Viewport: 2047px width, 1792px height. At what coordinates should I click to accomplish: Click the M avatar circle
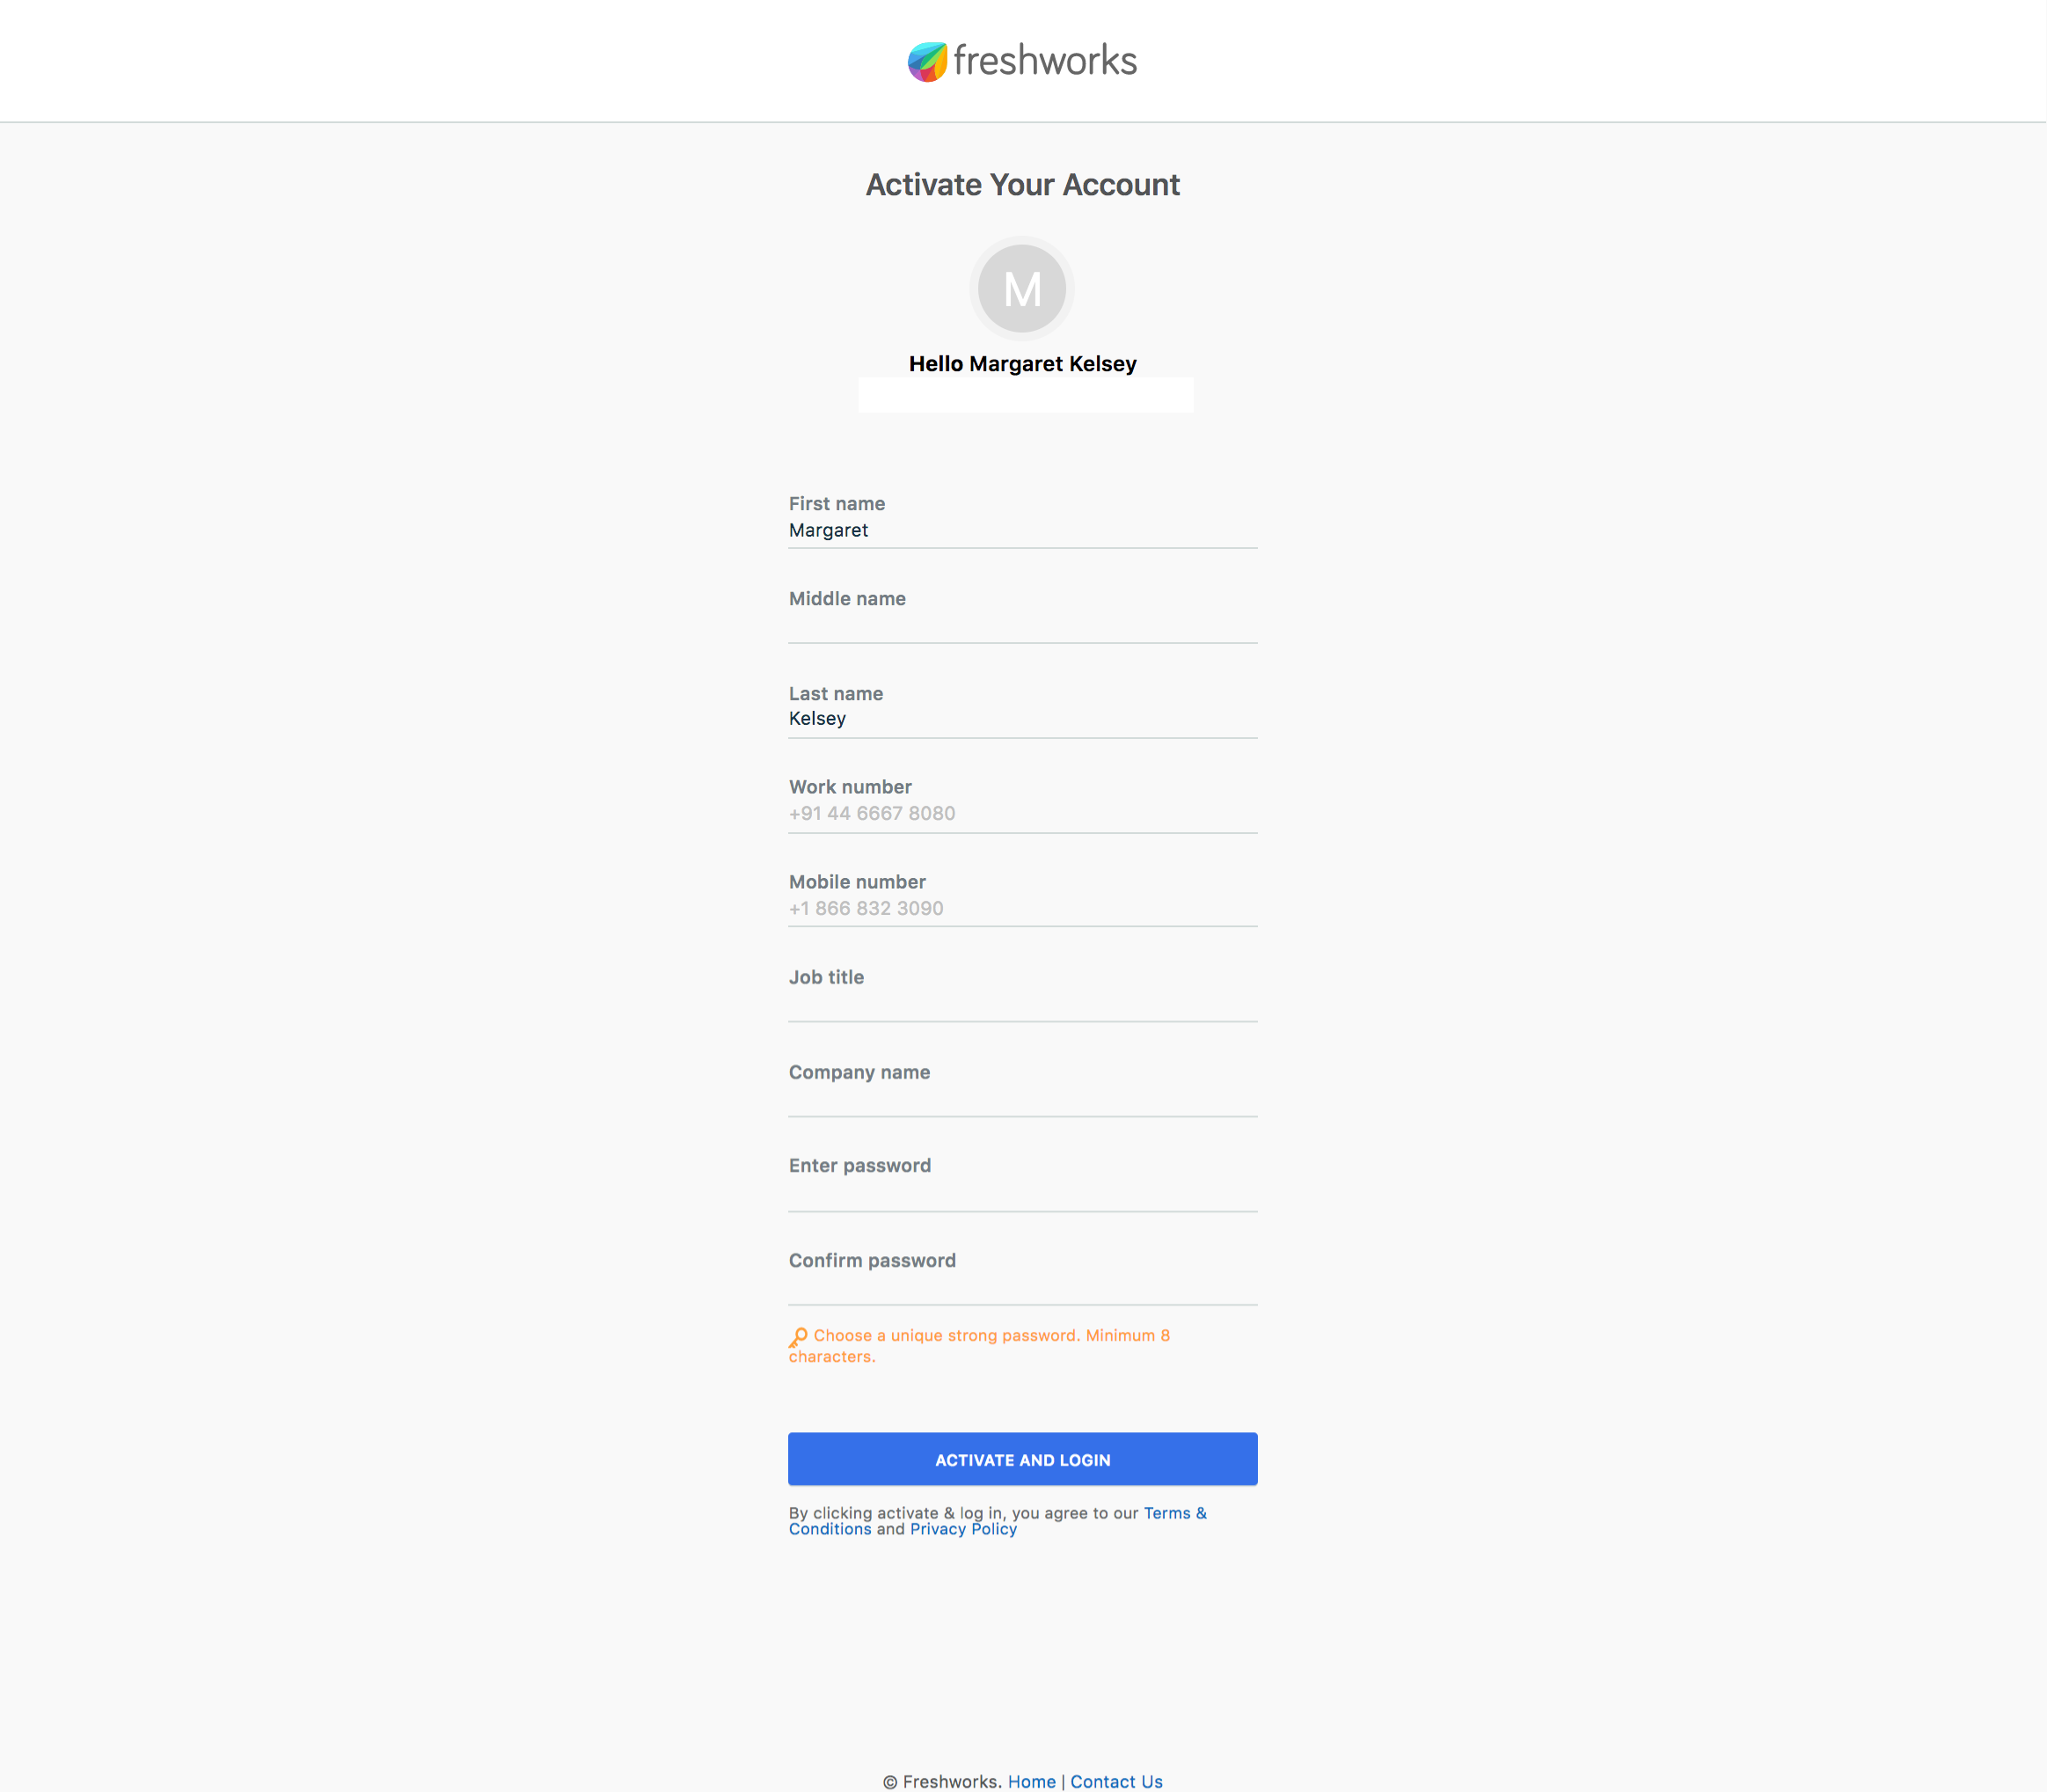click(x=1022, y=289)
